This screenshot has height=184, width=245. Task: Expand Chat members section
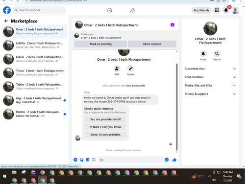(x=210, y=77)
